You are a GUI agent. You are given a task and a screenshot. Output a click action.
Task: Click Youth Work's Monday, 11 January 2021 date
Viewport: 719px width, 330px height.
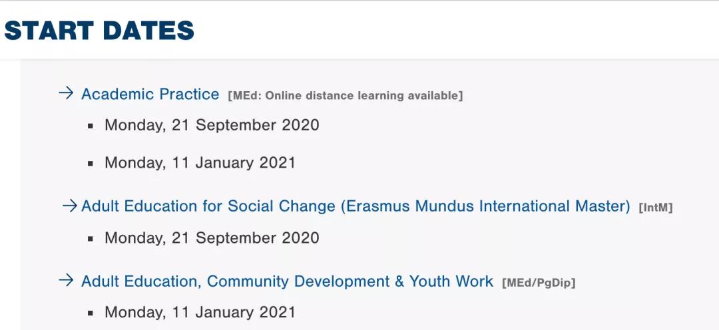[x=200, y=312]
